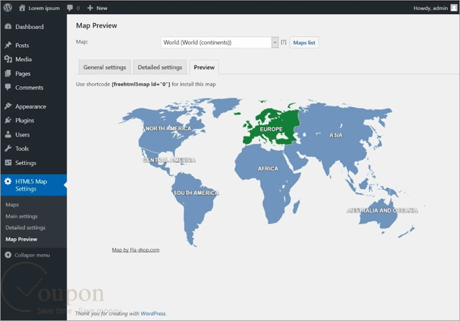Click the Pages icon in the sidebar

tap(8, 73)
